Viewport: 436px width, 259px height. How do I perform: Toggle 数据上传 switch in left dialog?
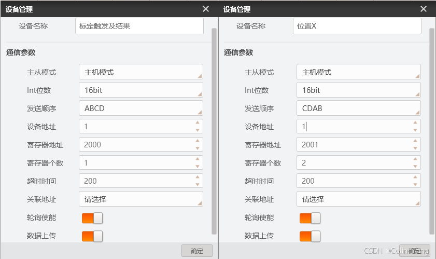[x=92, y=236]
